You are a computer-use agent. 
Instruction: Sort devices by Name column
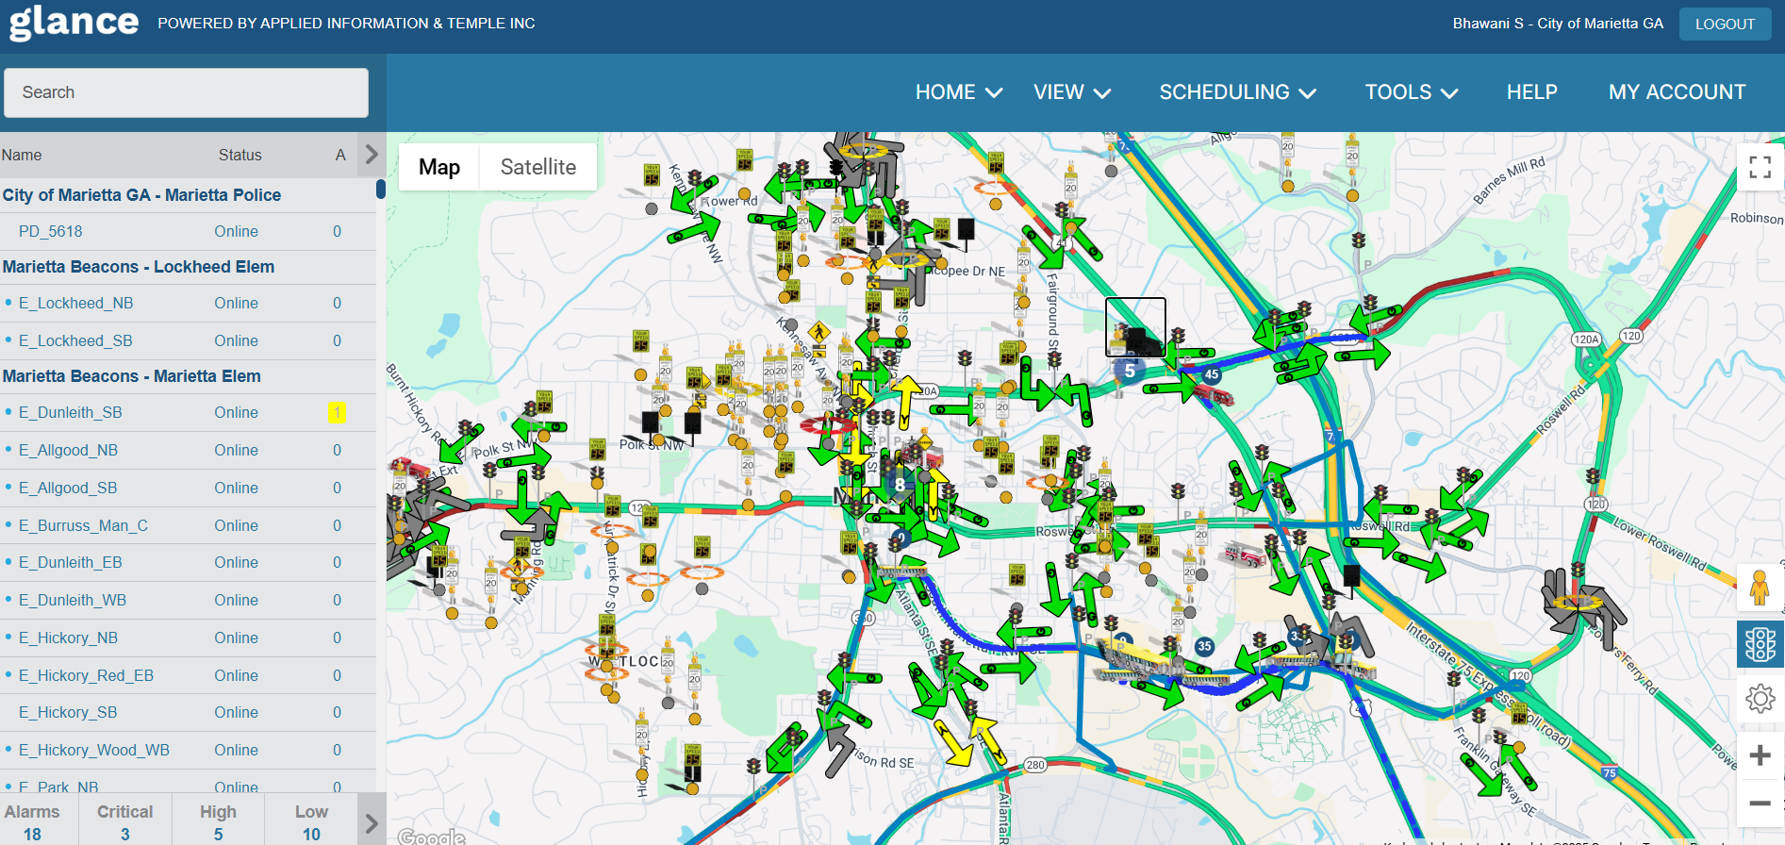(22, 155)
